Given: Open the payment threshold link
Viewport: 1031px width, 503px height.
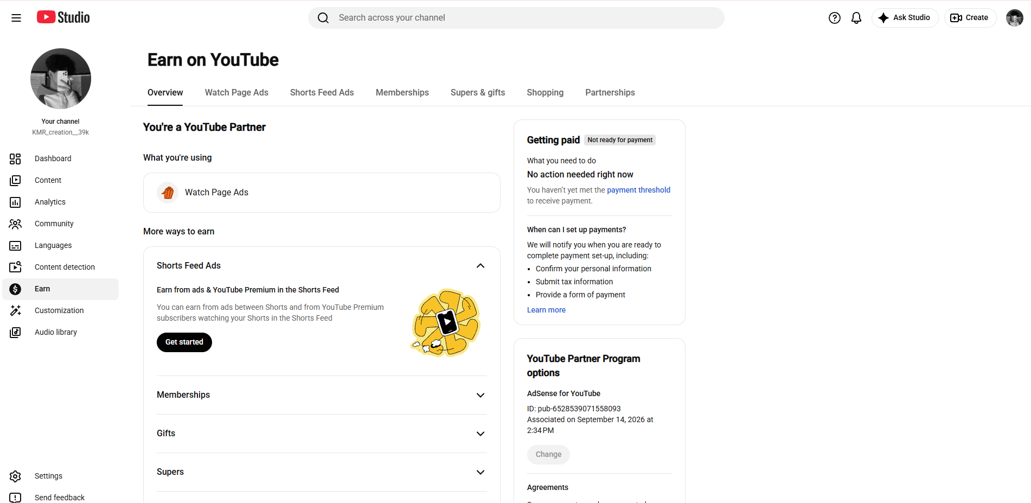Looking at the screenshot, I should [x=638, y=190].
